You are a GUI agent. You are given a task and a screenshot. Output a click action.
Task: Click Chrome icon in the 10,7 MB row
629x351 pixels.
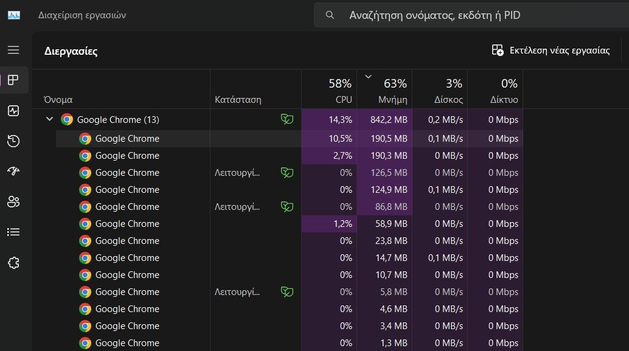pyautogui.click(x=85, y=275)
